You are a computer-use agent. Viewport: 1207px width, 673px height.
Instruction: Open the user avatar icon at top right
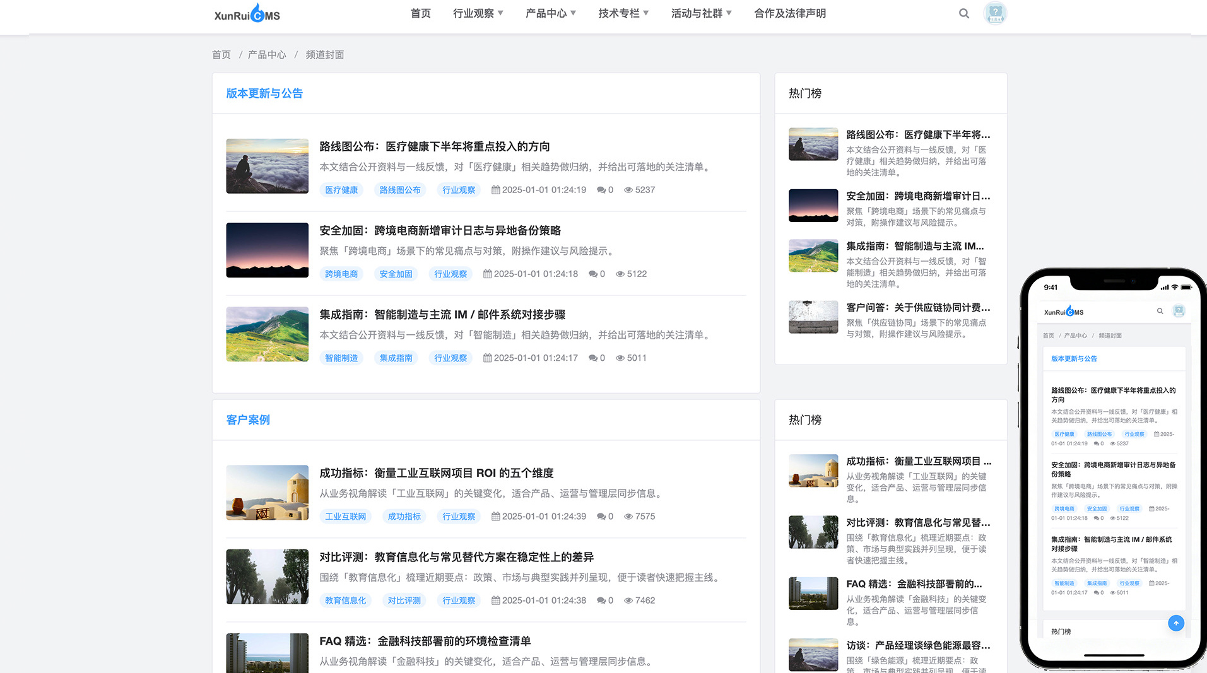tap(994, 13)
